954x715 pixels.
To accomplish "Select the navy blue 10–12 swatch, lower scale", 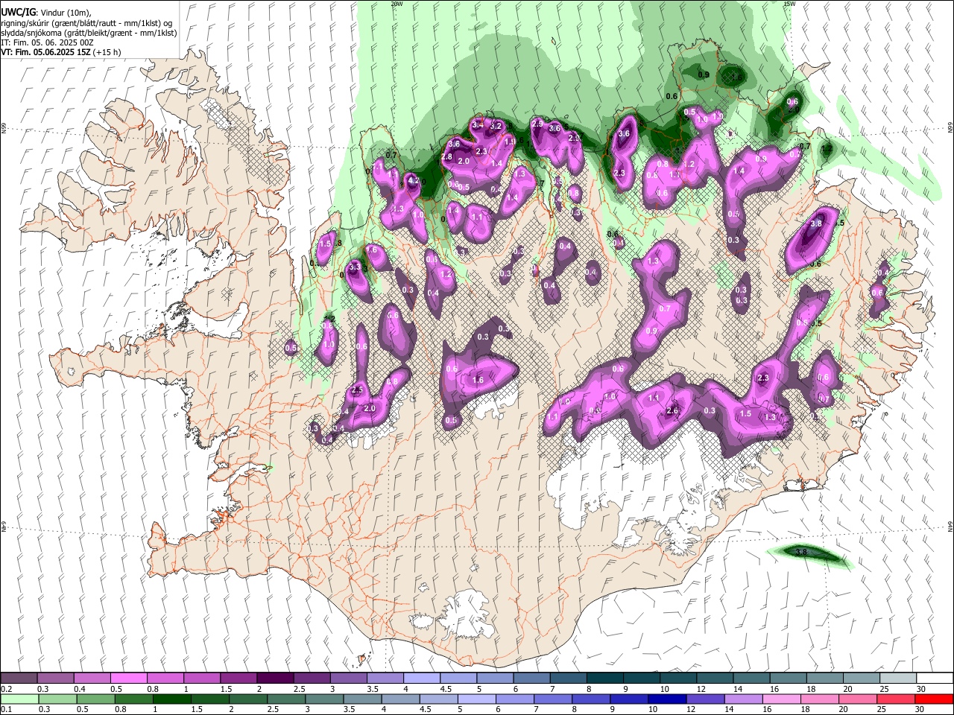I will (667, 699).
